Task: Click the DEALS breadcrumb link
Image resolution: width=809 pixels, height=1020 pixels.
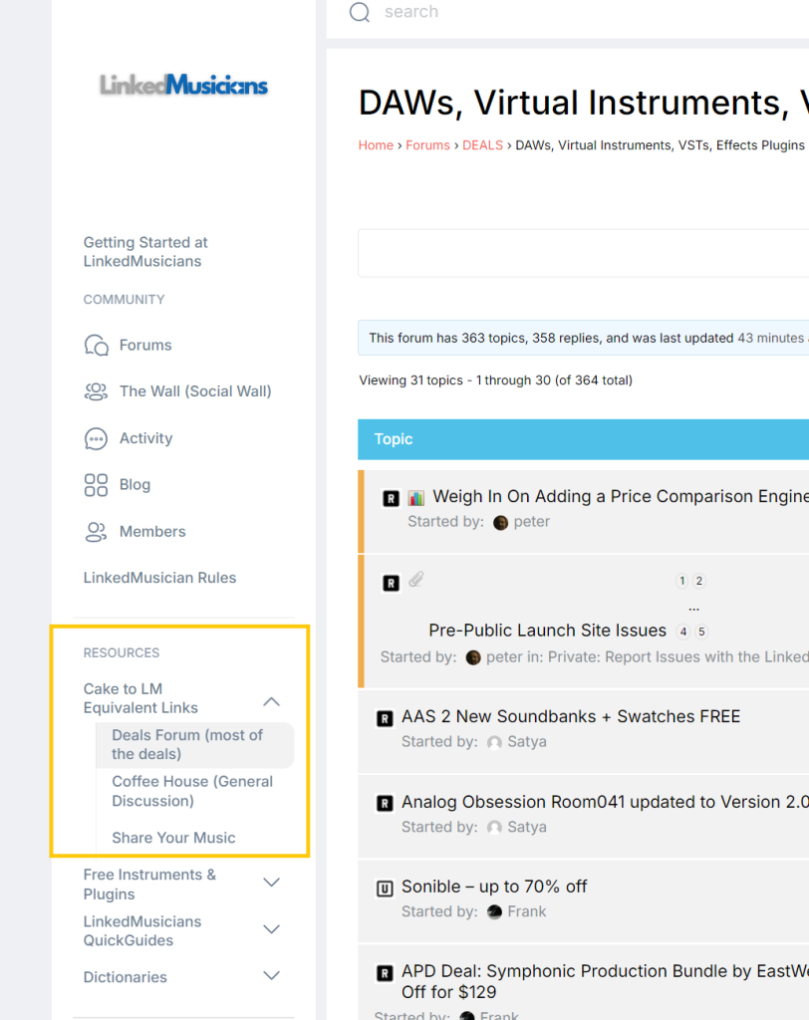Action: click(482, 145)
